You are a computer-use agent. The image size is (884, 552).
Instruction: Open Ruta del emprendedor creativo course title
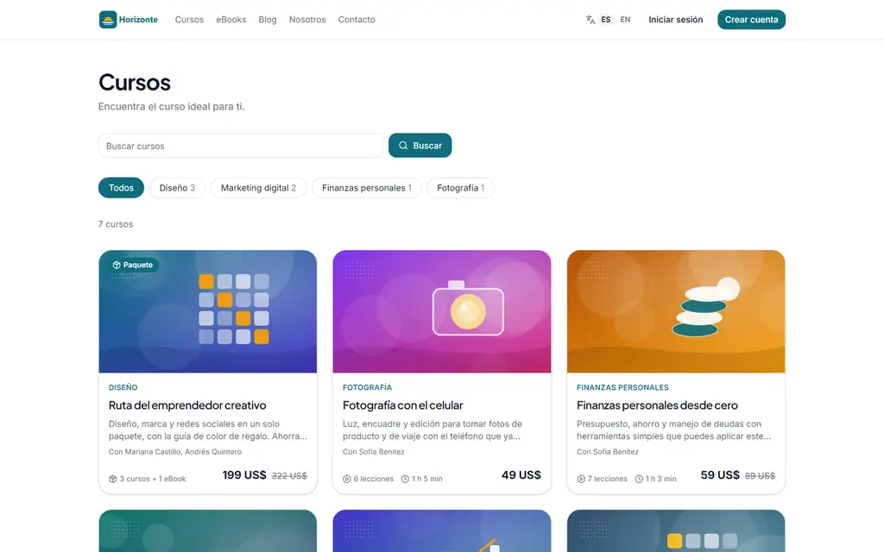[187, 405]
